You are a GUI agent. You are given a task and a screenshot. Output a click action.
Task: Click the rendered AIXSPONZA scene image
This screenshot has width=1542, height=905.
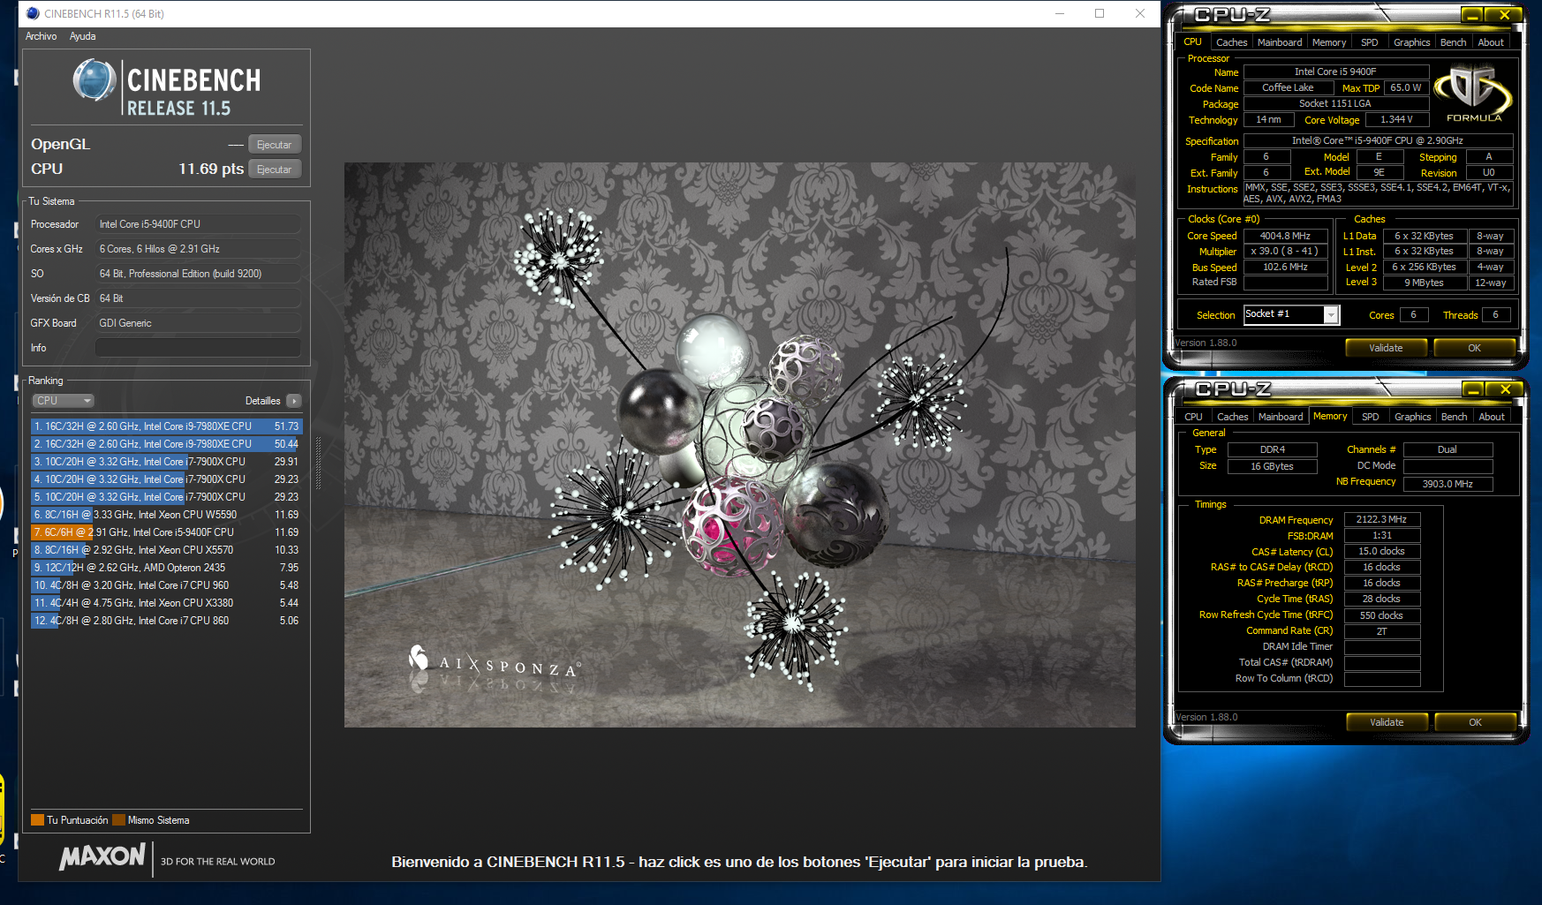(739, 445)
